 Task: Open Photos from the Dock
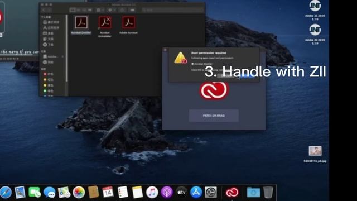click(x=79, y=192)
